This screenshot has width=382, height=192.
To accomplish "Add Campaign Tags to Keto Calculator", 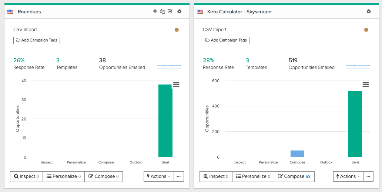I will 226,40.
